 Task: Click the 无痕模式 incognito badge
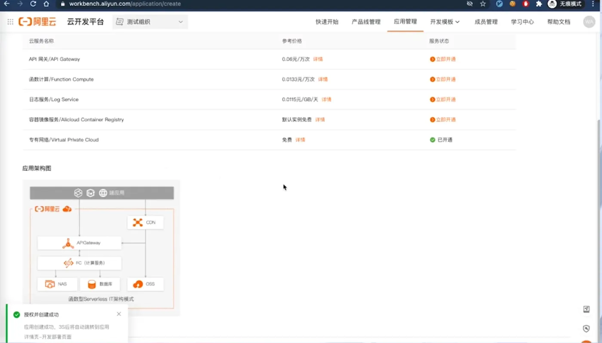pos(565,4)
